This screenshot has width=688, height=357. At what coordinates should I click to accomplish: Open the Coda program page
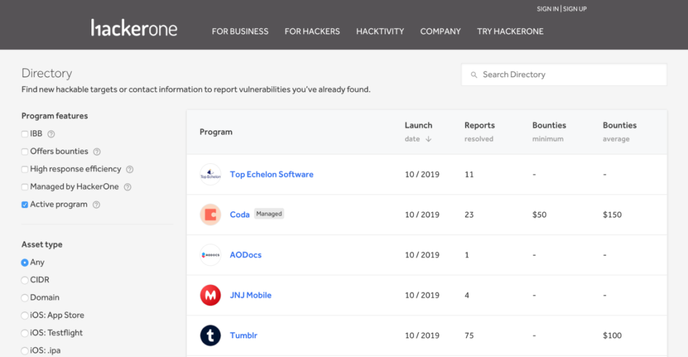[x=240, y=215]
